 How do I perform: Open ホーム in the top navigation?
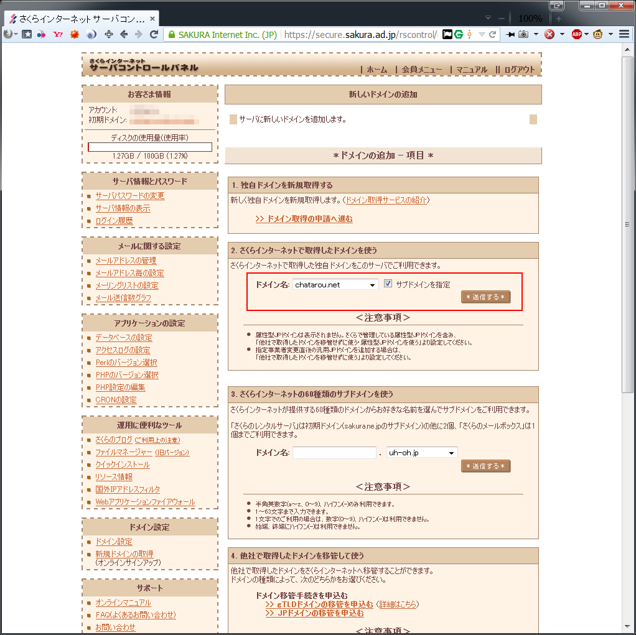coord(377,70)
